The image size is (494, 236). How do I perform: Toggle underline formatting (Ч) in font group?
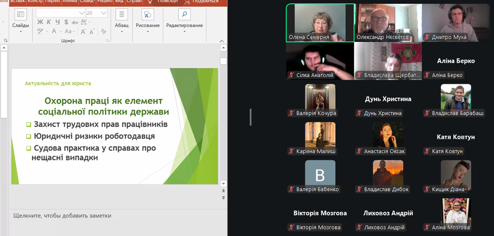coord(58,22)
